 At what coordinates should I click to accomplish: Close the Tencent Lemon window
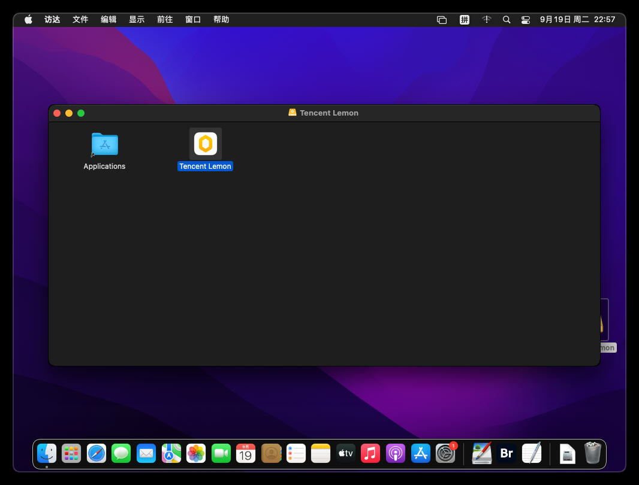click(x=57, y=113)
